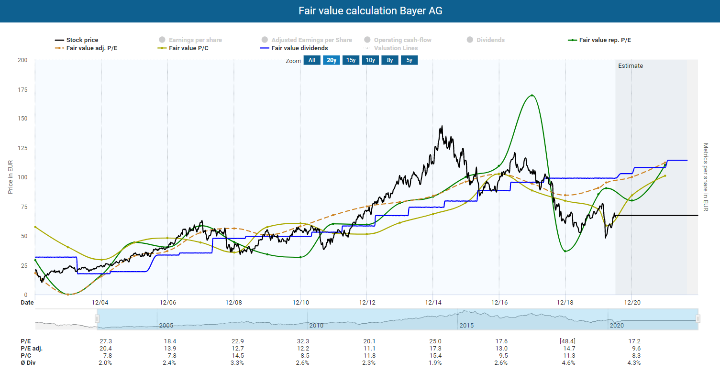The height and width of the screenshot is (372, 720).
Task: Click the bracketed P/E value [48.4]
Action: 567,341
